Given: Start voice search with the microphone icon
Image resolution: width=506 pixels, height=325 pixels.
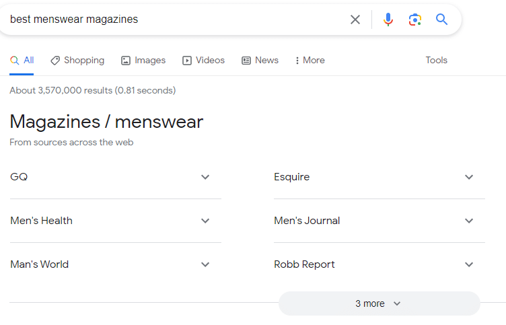Looking at the screenshot, I should coord(388,20).
